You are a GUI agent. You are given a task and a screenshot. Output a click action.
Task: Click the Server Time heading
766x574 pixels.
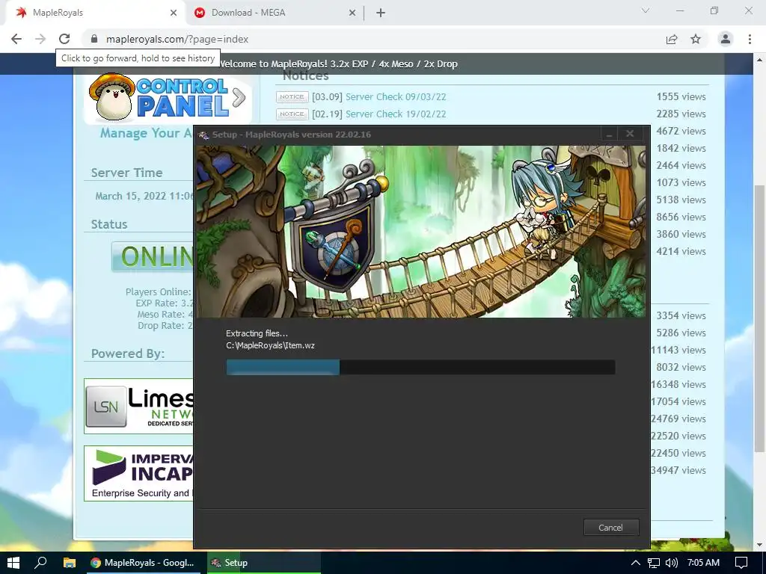pos(126,173)
